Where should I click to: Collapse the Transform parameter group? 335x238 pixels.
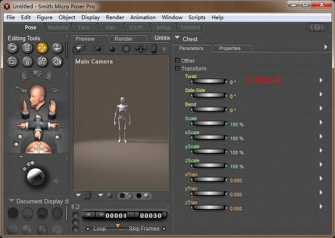point(178,69)
